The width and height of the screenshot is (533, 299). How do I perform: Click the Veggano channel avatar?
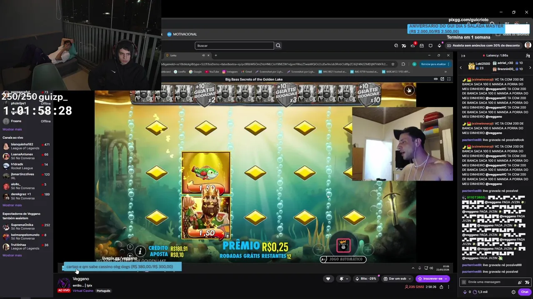pos(64,283)
